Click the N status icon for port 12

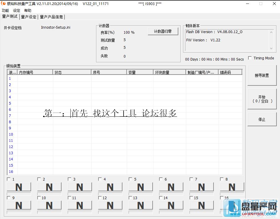[x=110, y=205]
